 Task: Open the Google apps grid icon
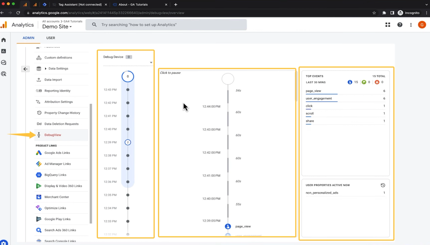[x=388, y=25]
